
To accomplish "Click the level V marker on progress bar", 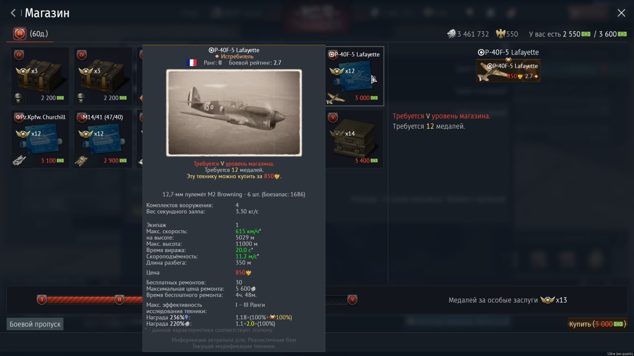I will [352, 300].
